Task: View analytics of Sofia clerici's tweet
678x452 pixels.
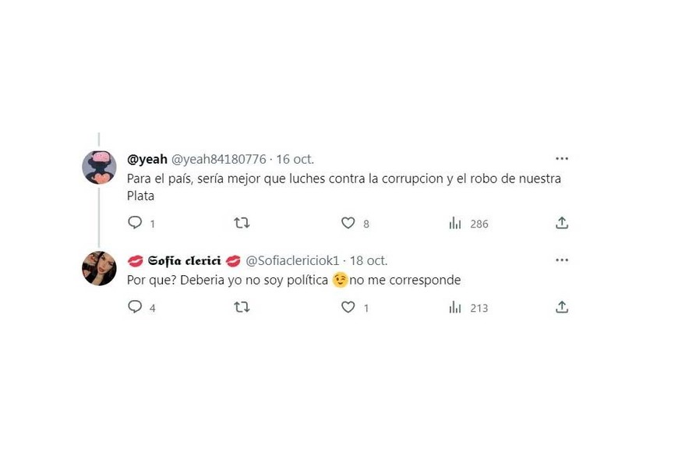Action: pos(455,307)
